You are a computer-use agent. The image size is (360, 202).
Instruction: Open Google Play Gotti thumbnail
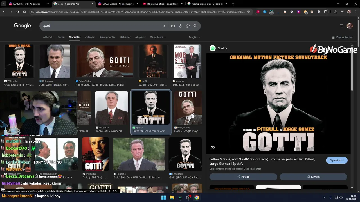point(188,108)
